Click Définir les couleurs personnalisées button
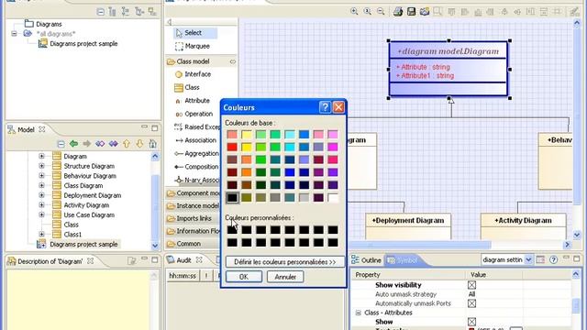Screen dimensions: 587x330 tap(285, 262)
